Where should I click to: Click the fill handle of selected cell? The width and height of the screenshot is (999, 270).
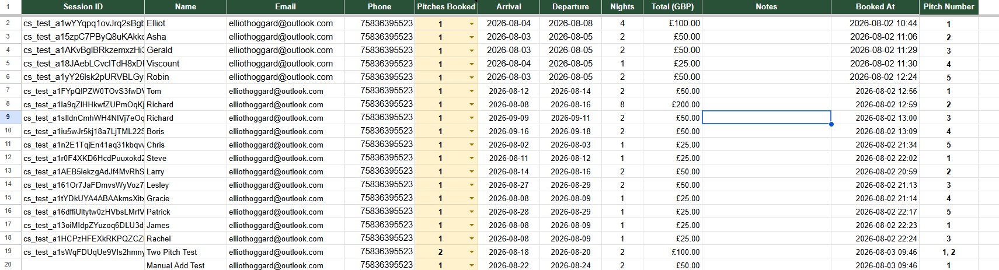[831, 124]
